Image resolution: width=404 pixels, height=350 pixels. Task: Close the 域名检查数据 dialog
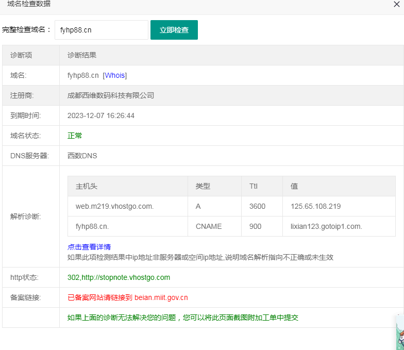(x=397, y=4)
